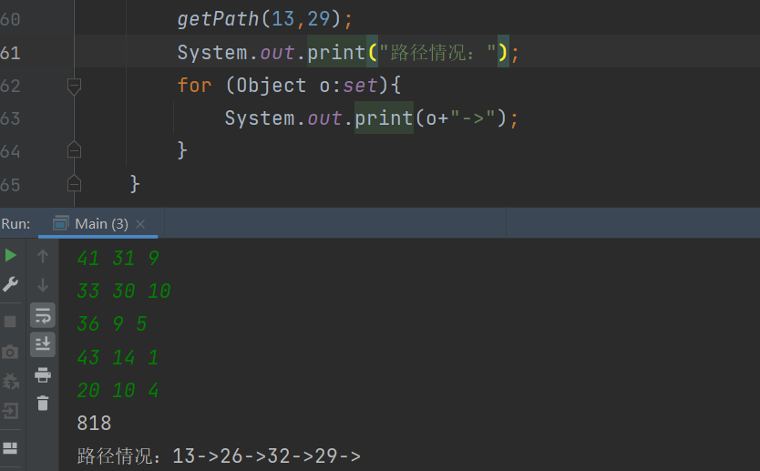Click 'set' variable in for loop

[x=360, y=86]
